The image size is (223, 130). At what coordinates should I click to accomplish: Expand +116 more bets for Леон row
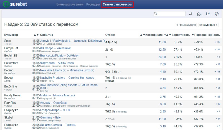pos(217,42)
